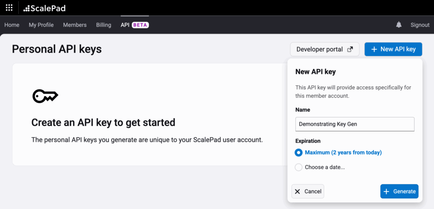Select the Choose a date option
This screenshot has width=434, height=209.
coord(299,167)
